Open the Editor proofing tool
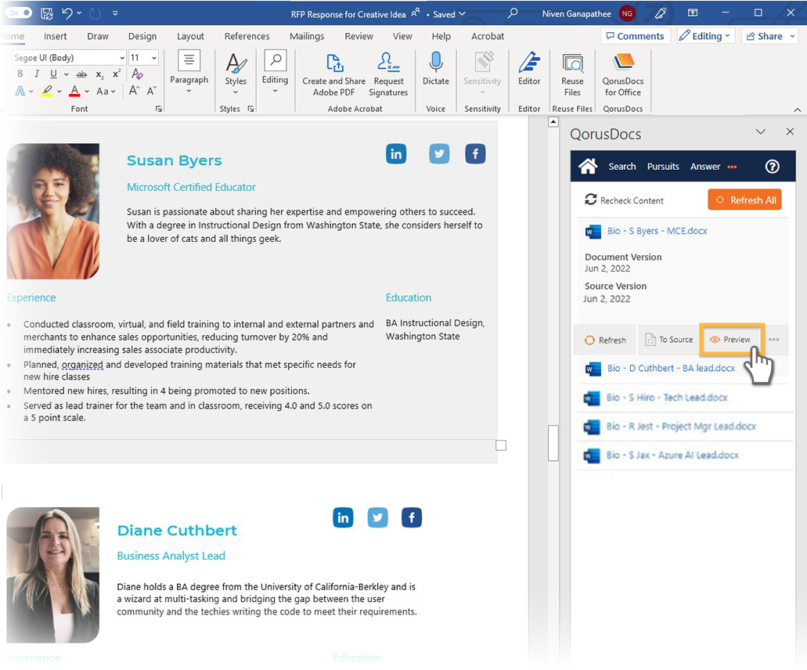807x670 pixels. [529, 68]
